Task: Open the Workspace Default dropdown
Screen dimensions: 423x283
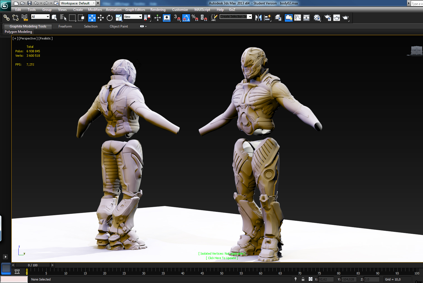Action: (x=78, y=3)
